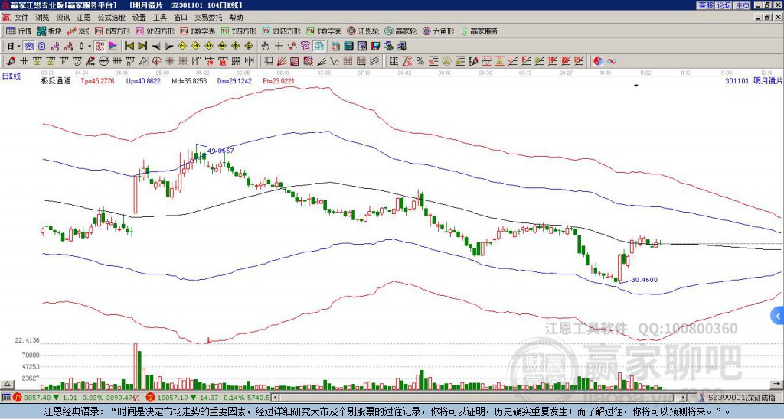Open the 板块 sector view

[x=48, y=31]
